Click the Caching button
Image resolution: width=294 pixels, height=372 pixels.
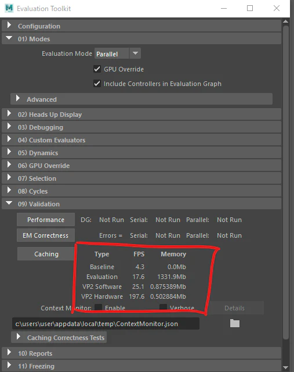click(x=46, y=254)
